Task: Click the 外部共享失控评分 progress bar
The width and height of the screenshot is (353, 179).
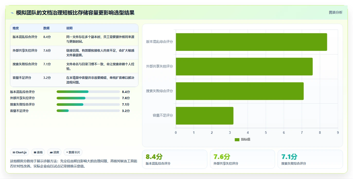Action: point(88,98)
